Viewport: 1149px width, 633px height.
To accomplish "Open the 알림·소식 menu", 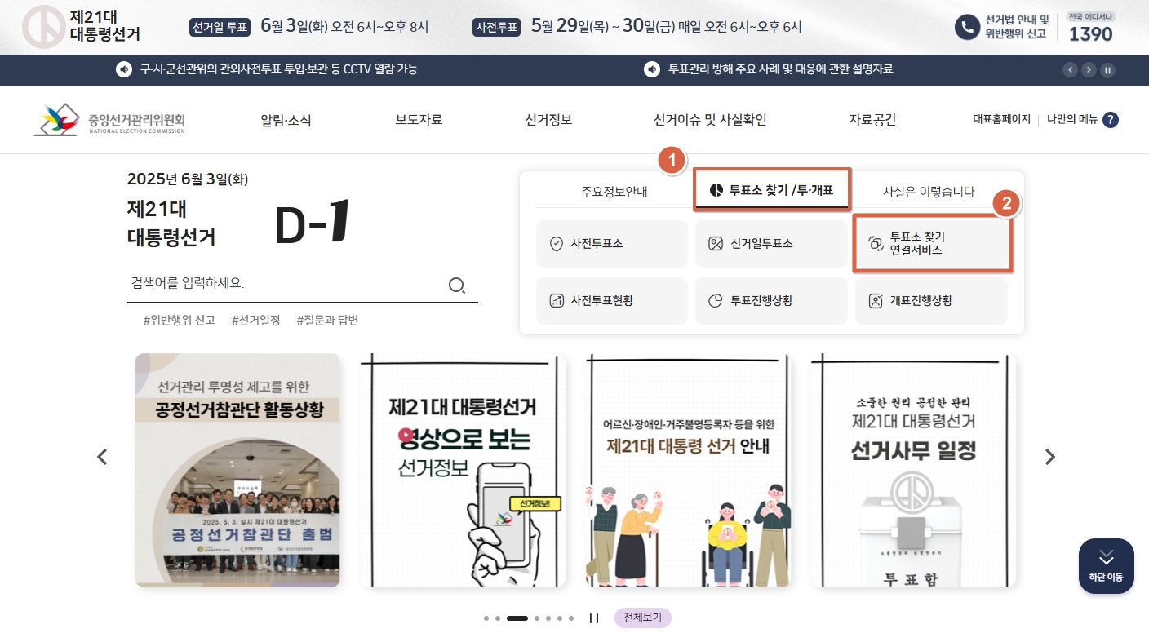I will pyautogui.click(x=287, y=119).
